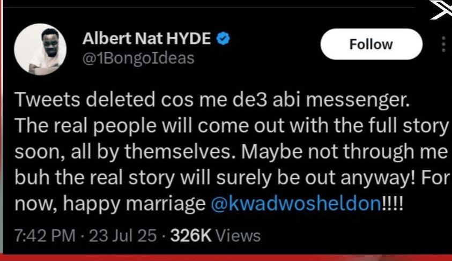Click the phrase 'The real people'
The image size is (452, 261).
coord(76,127)
